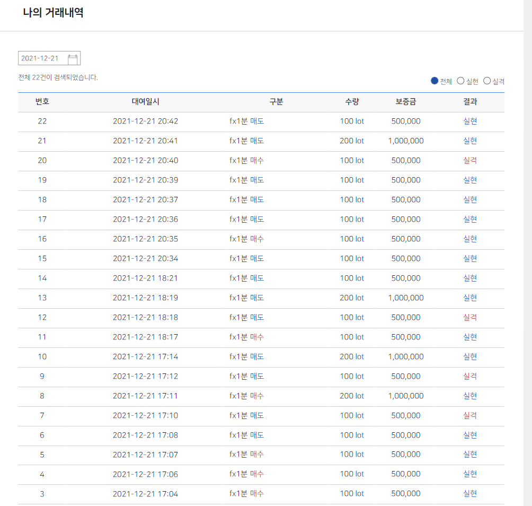Click the 보증금 column header
Viewport: 532px width, 506px height.
406,101
